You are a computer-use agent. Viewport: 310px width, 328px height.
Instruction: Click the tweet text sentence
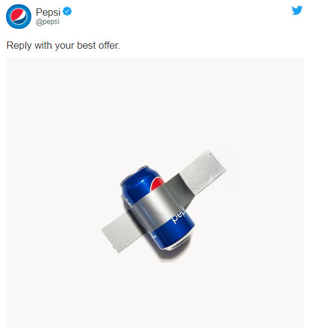63,45
